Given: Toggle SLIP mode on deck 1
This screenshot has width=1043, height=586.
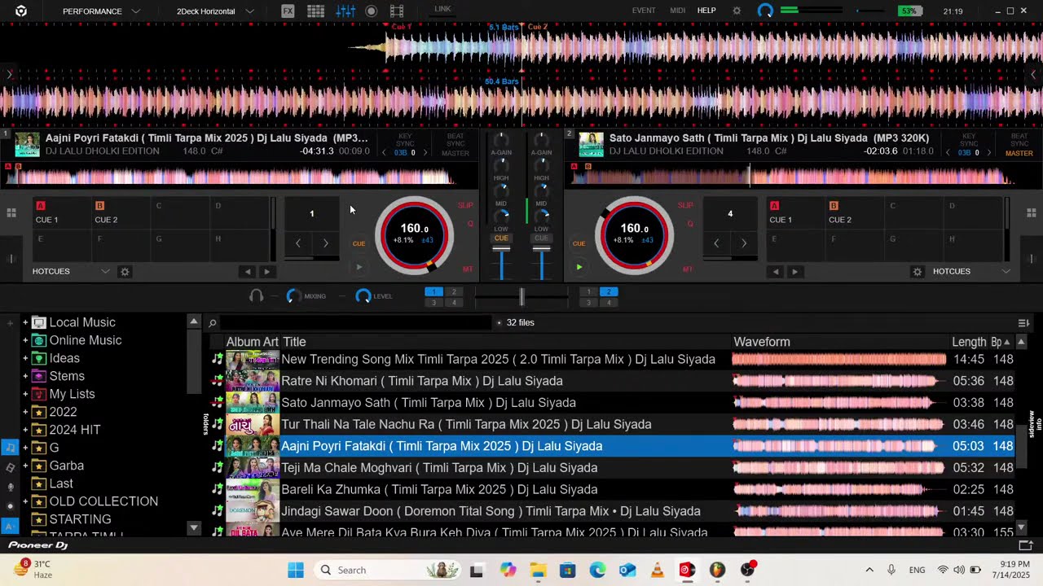Looking at the screenshot, I should tap(465, 205).
